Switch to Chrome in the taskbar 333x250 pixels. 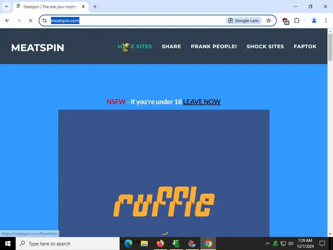click(x=208, y=243)
